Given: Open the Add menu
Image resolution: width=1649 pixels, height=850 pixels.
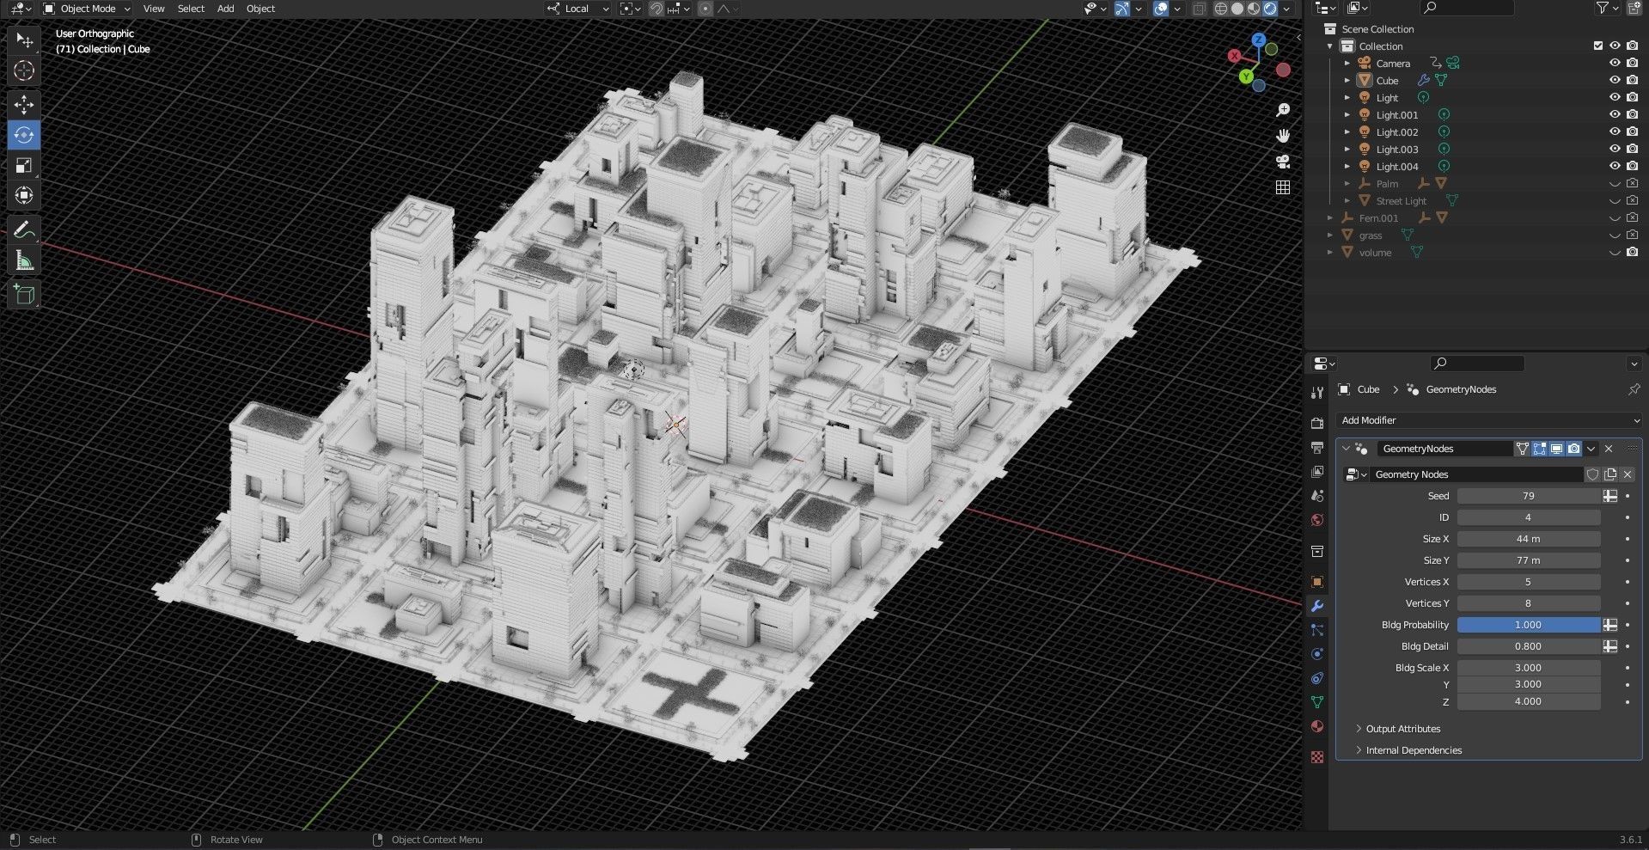Looking at the screenshot, I should pyautogui.click(x=225, y=9).
